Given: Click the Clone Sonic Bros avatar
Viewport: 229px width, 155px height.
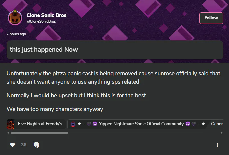Looking at the screenshot, I should click(x=15, y=18).
